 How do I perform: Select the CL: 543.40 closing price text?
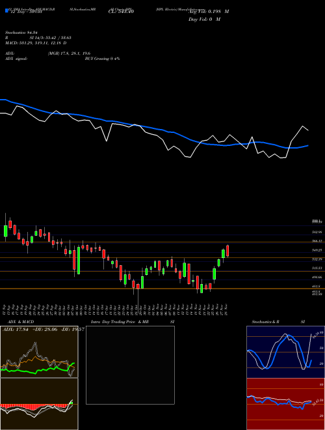pyautogui.click(x=122, y=12)
